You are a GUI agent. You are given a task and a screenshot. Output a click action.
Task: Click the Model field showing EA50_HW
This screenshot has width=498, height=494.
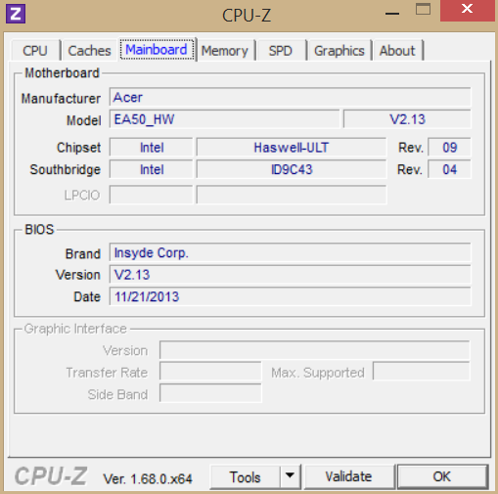click(224, 119)
